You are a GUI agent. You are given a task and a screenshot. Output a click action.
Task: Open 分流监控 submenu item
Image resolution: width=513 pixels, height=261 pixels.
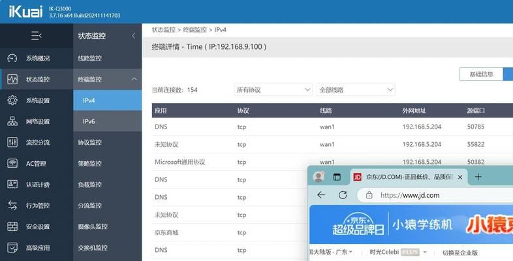[x=89, y=206]
